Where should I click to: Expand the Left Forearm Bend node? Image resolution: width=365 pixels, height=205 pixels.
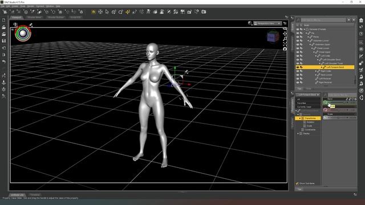(322, 67)
